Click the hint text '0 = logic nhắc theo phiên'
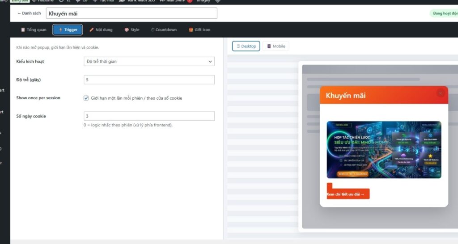The height and width of the screenshot is (244, 458). click(128, 125)
